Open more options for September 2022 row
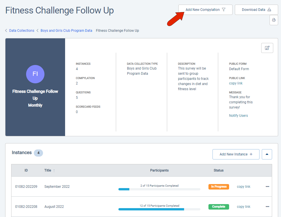Image resolution: width=281 pixels, height=217 pixels. point(267,187)
